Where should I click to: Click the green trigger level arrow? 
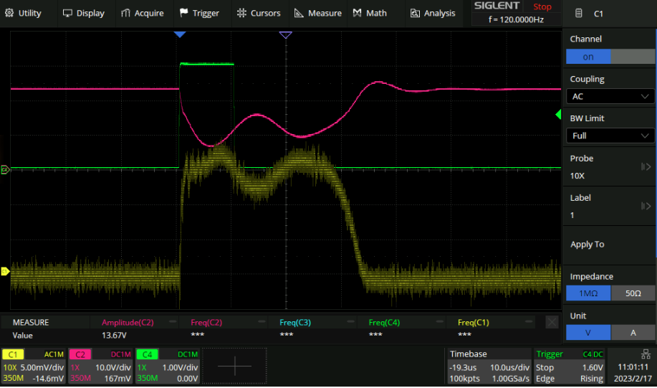[559, 115]
